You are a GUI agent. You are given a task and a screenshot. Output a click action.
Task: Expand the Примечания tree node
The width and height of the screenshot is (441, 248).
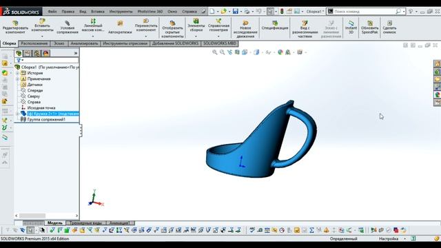(x=17, y=79)
